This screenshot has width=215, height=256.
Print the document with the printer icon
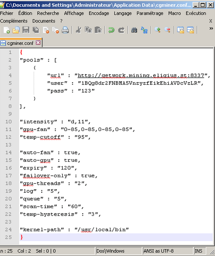click(x=65, y=30)
